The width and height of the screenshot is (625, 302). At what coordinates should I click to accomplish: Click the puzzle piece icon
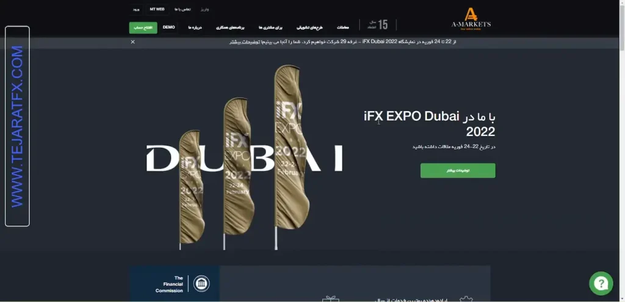tap(466, 298)
